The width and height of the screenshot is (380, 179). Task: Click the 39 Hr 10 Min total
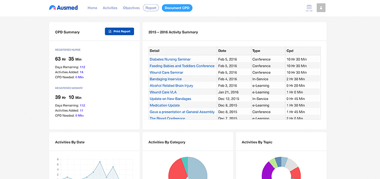pyautogui.click(x=68, y=97)
